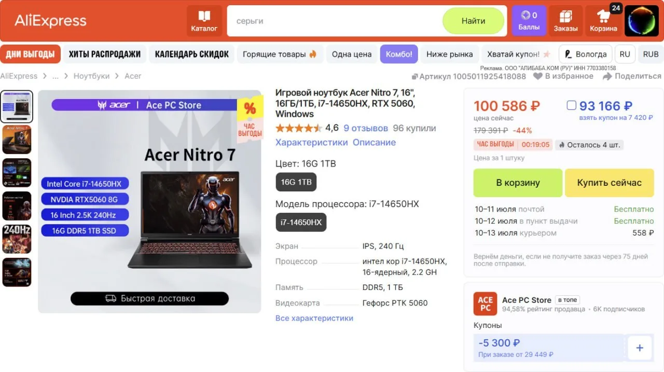
Task: Click the 10–13 июля курьером delivery row
Action: coord(564,233)
